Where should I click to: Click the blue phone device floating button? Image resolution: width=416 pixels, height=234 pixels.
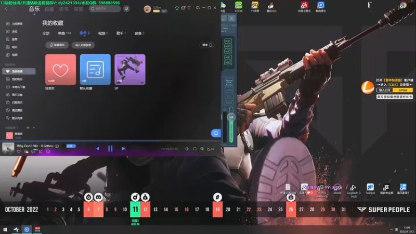coord(216,133)
